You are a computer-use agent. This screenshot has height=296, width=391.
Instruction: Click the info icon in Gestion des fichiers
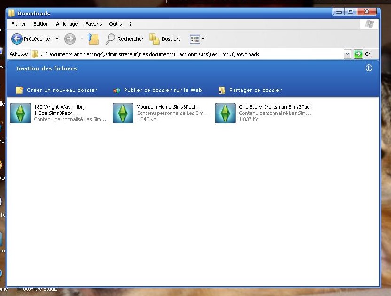369,68
